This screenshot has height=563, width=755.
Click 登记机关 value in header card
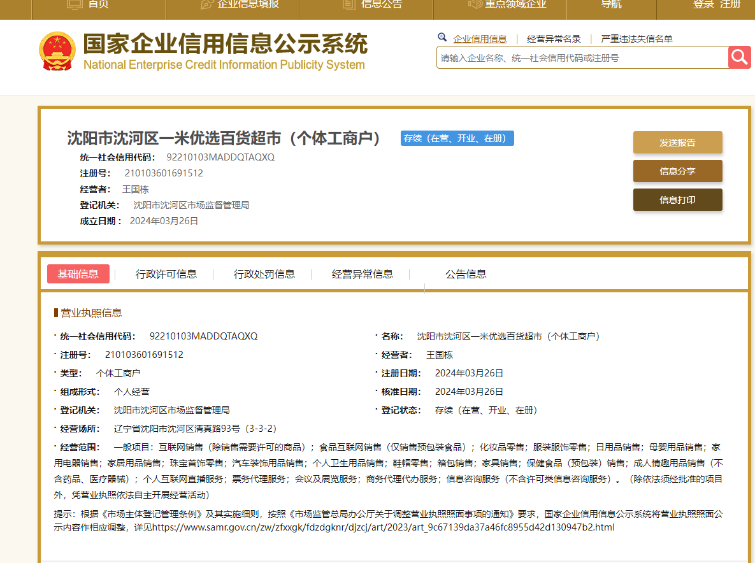191,206
